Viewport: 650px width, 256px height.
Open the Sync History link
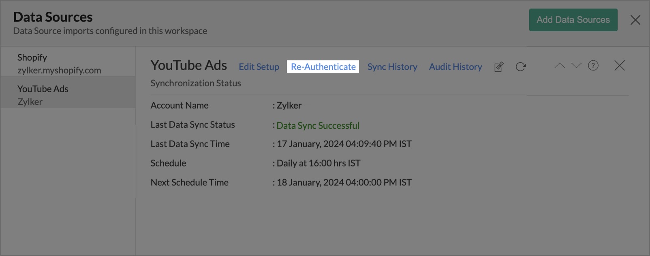(392, 67)
